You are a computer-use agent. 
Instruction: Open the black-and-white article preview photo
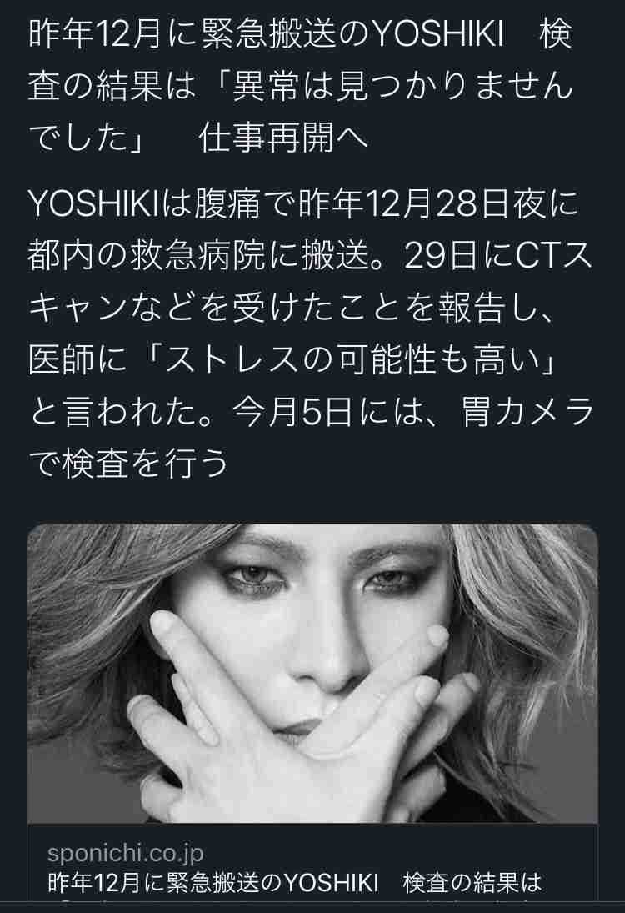(x=312, y=674)
